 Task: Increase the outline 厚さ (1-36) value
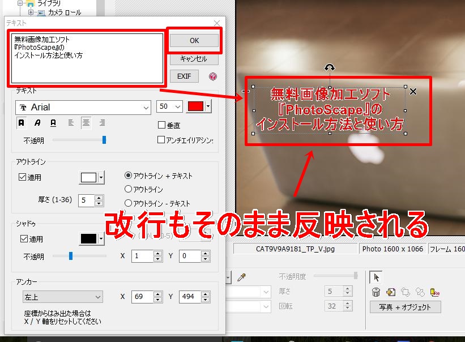[99, 198]
